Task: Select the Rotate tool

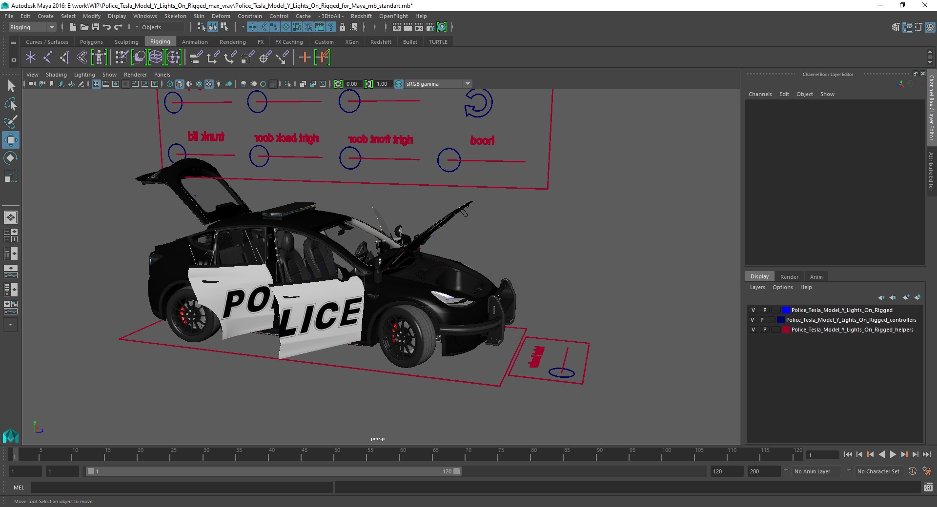Action: (11, 158)
